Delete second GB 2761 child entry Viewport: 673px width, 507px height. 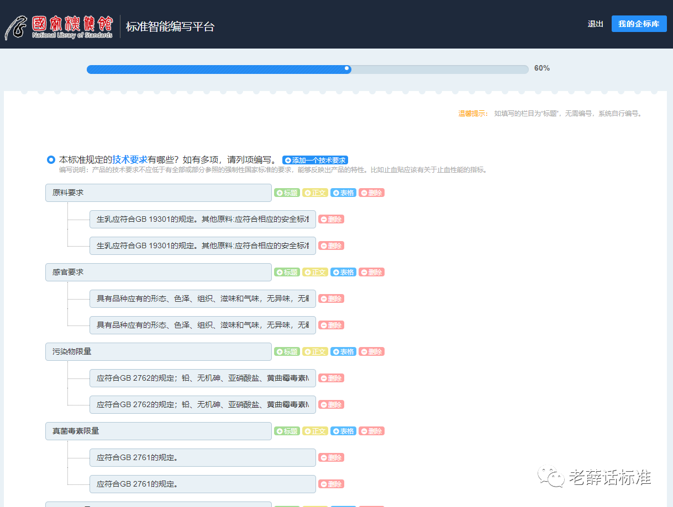331,484
